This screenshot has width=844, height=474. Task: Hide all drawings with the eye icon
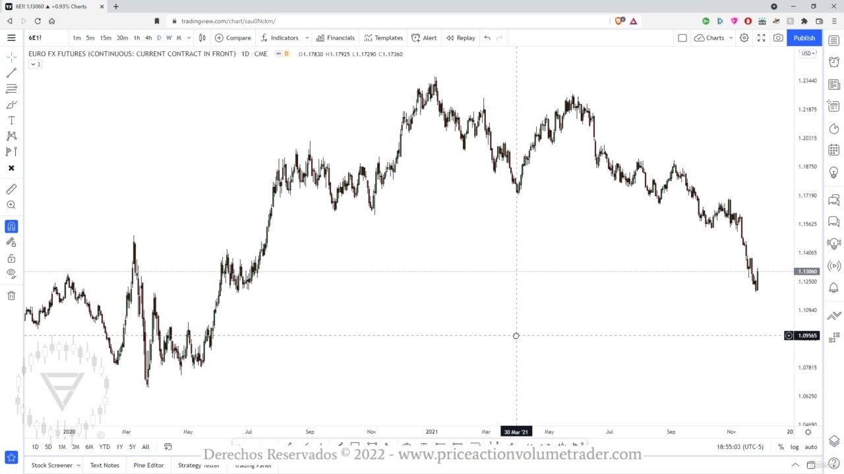coord(11,273)
